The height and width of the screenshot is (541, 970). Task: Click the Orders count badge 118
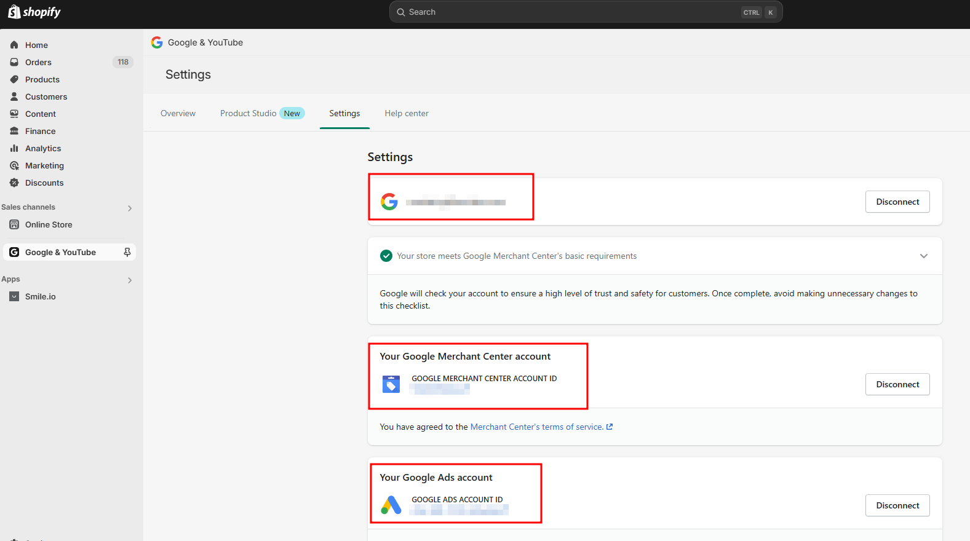tap(123, 62)
